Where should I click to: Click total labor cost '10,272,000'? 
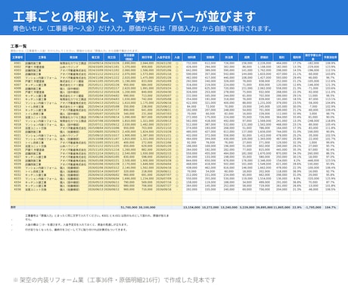210,208
